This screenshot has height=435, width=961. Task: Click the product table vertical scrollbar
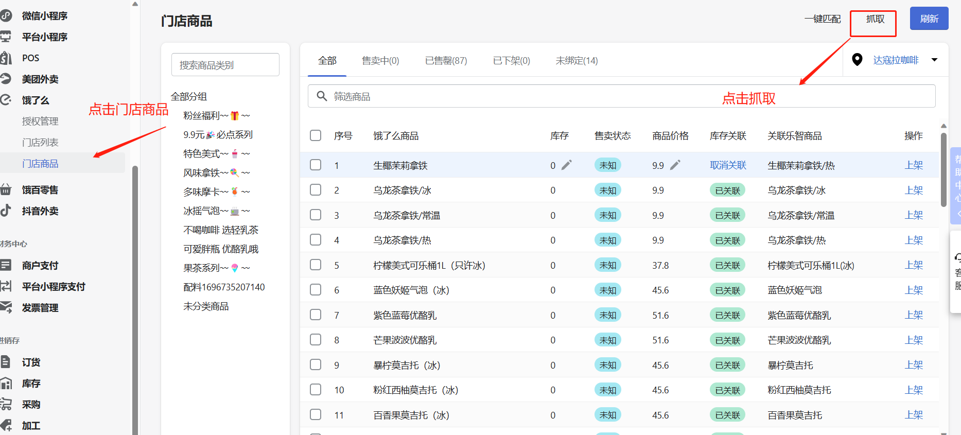(943, 170)
